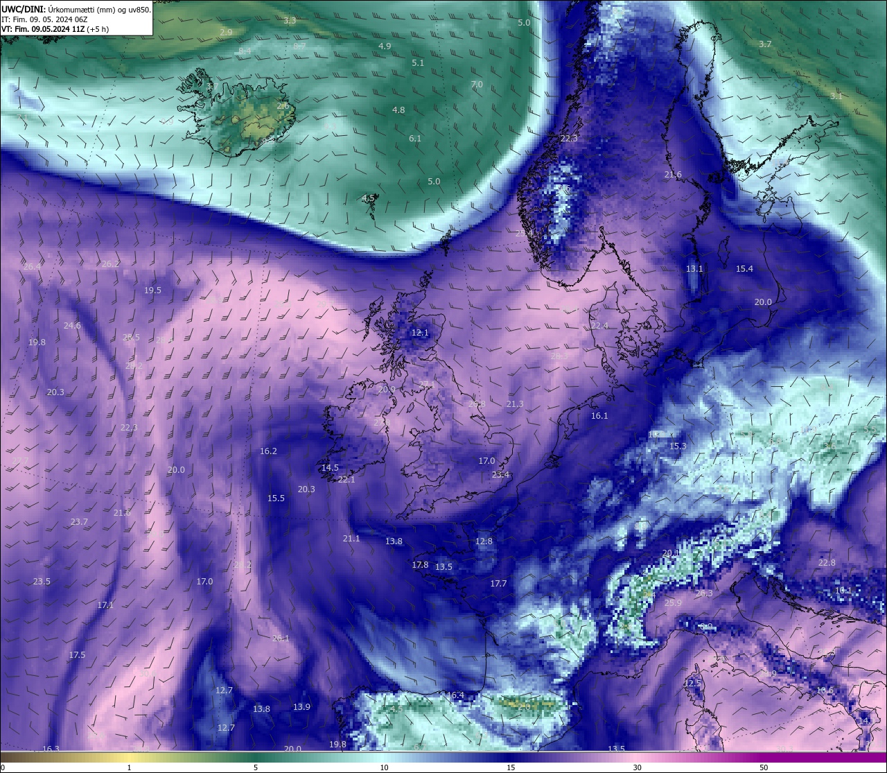Click the 15.5 value label
The height and width of the screenshot is (773, 887).
276,498
